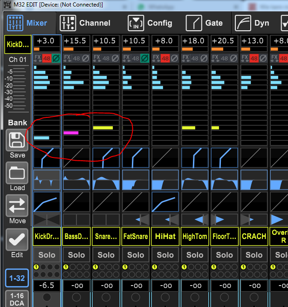This screenshot has height=307, width=288.
Task: Click the Mixer faders icon
Action: click(x=15, y=23)
